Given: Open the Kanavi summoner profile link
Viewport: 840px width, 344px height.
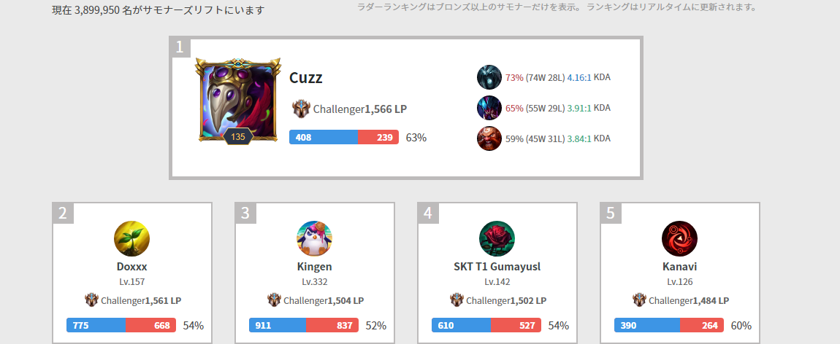Looking at the screenshot, I should pos(680,267).
